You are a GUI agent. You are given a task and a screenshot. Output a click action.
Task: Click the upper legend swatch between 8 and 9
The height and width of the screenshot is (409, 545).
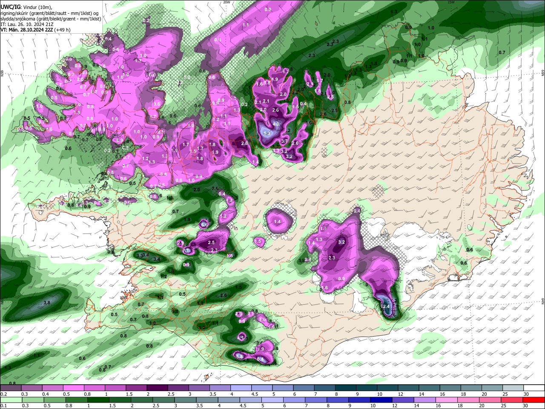pos(346,388)
